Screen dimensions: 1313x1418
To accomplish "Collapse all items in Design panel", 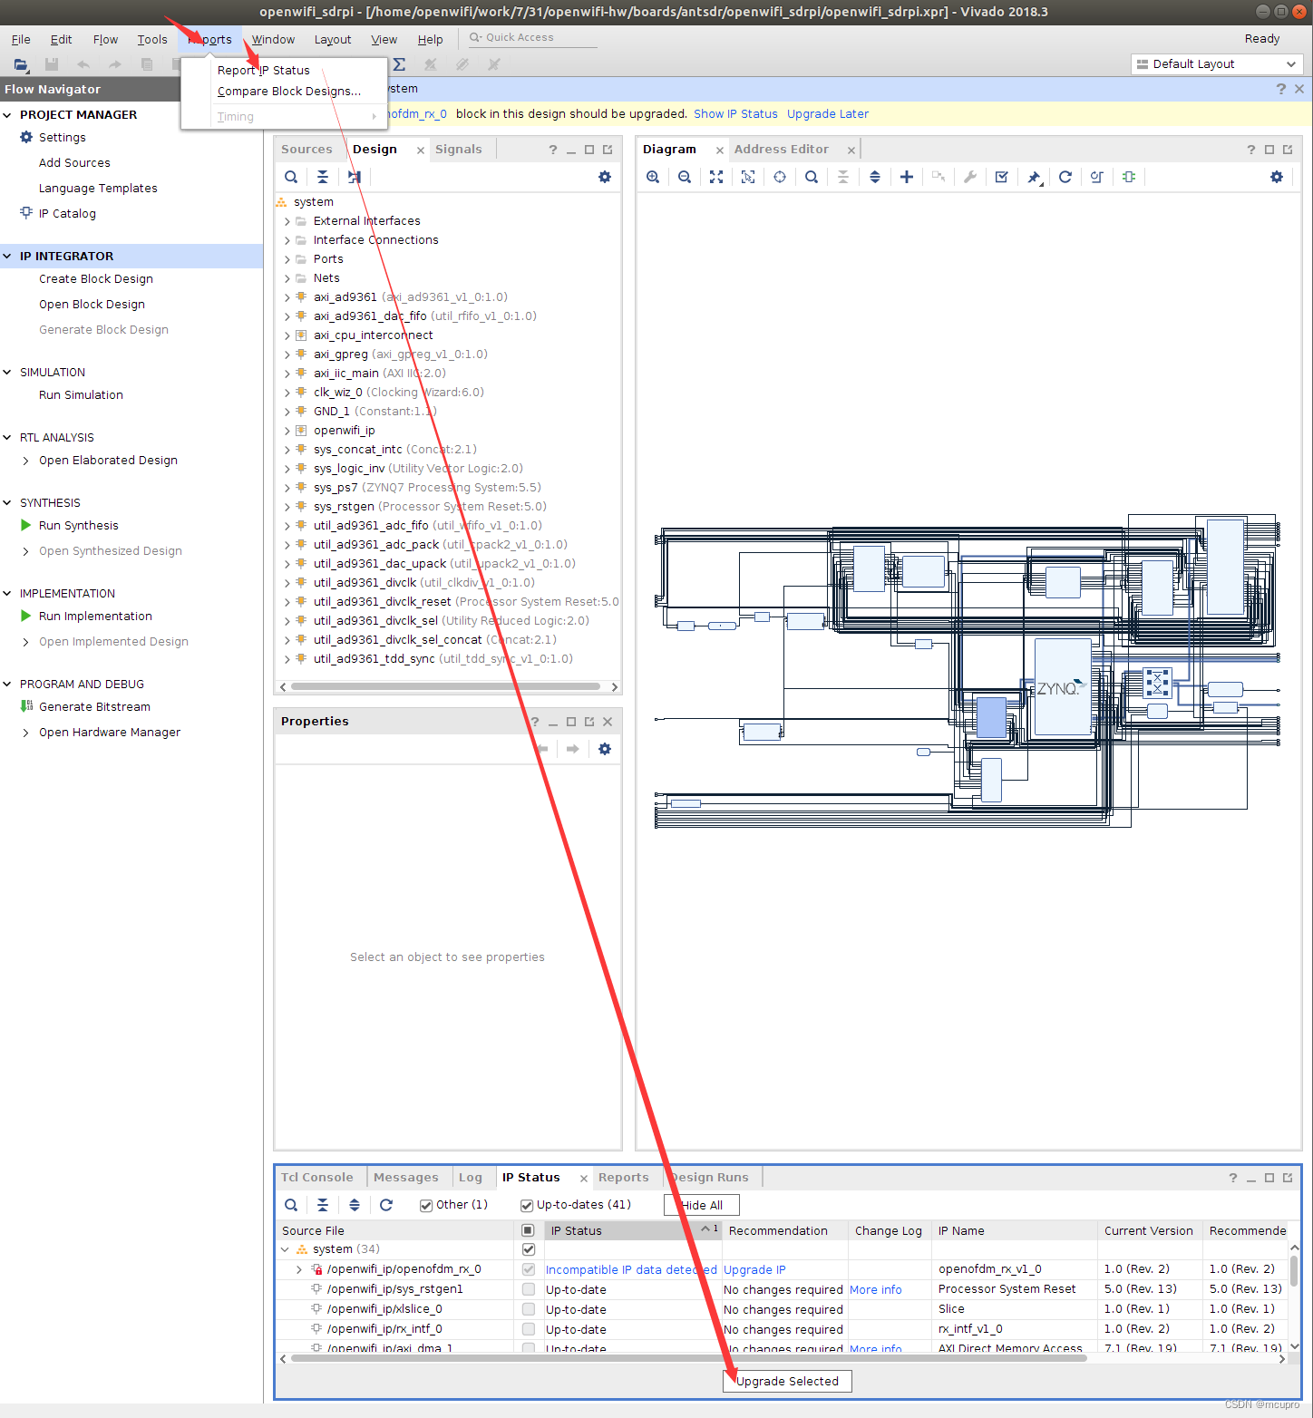I will [323, 177].
